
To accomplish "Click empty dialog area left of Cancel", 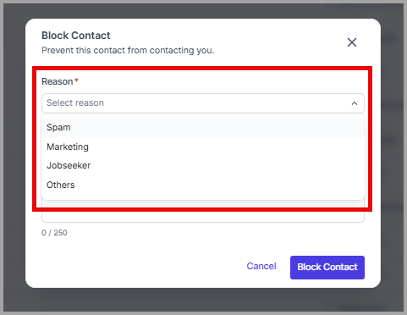I will coord(141,267).
